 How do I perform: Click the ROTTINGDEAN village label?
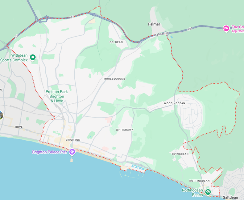200,181
